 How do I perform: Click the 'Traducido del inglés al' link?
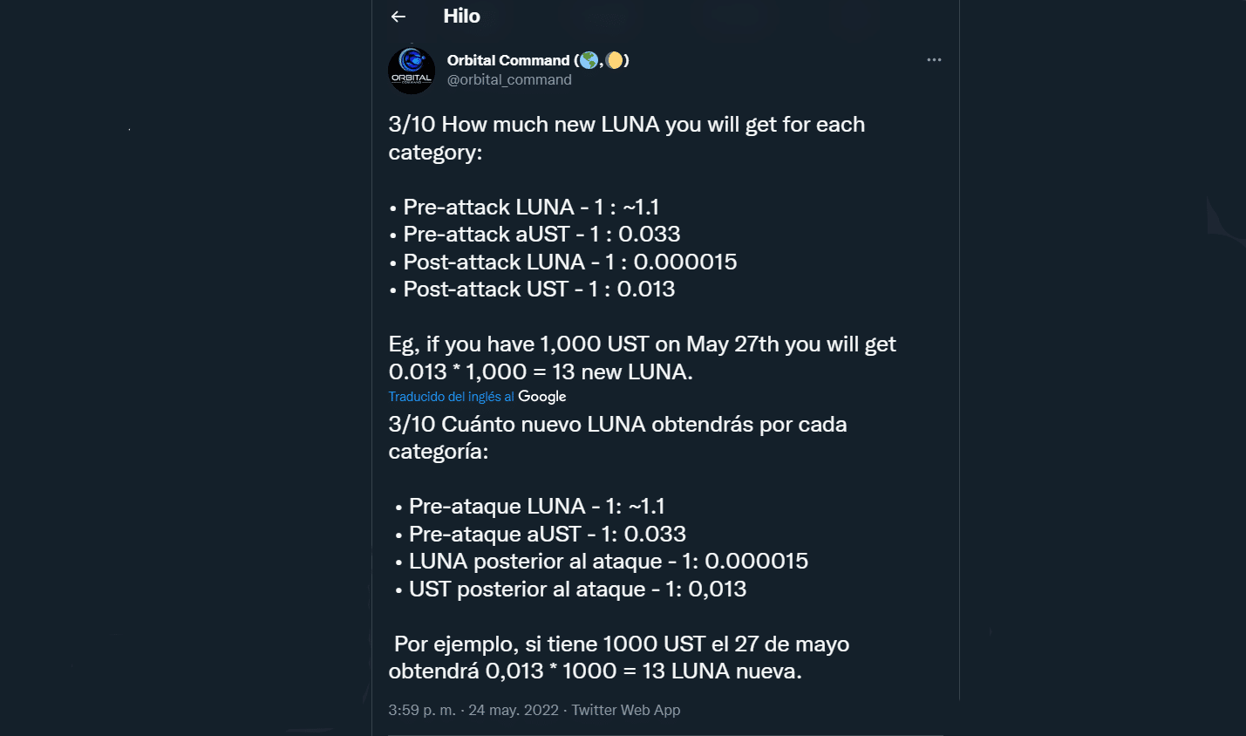point(452,397)
